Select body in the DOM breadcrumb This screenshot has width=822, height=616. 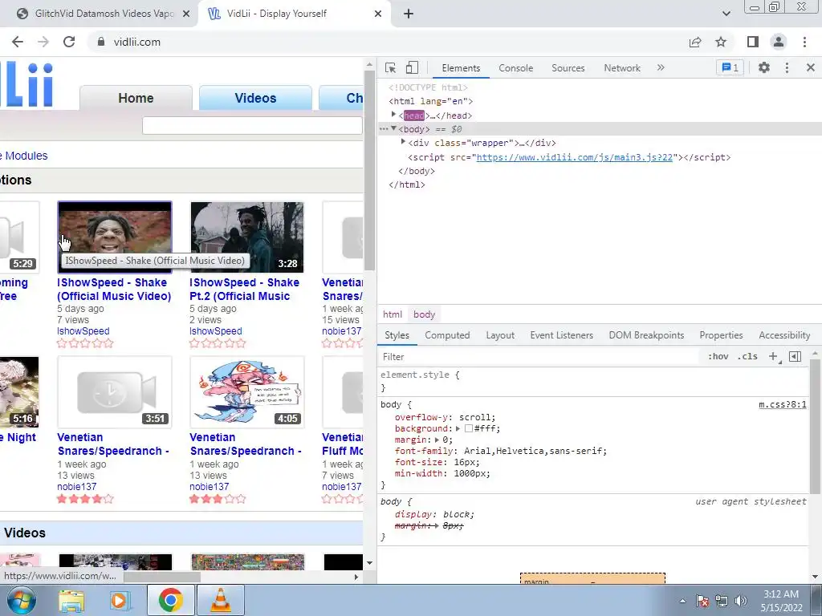tap(424, 314)
